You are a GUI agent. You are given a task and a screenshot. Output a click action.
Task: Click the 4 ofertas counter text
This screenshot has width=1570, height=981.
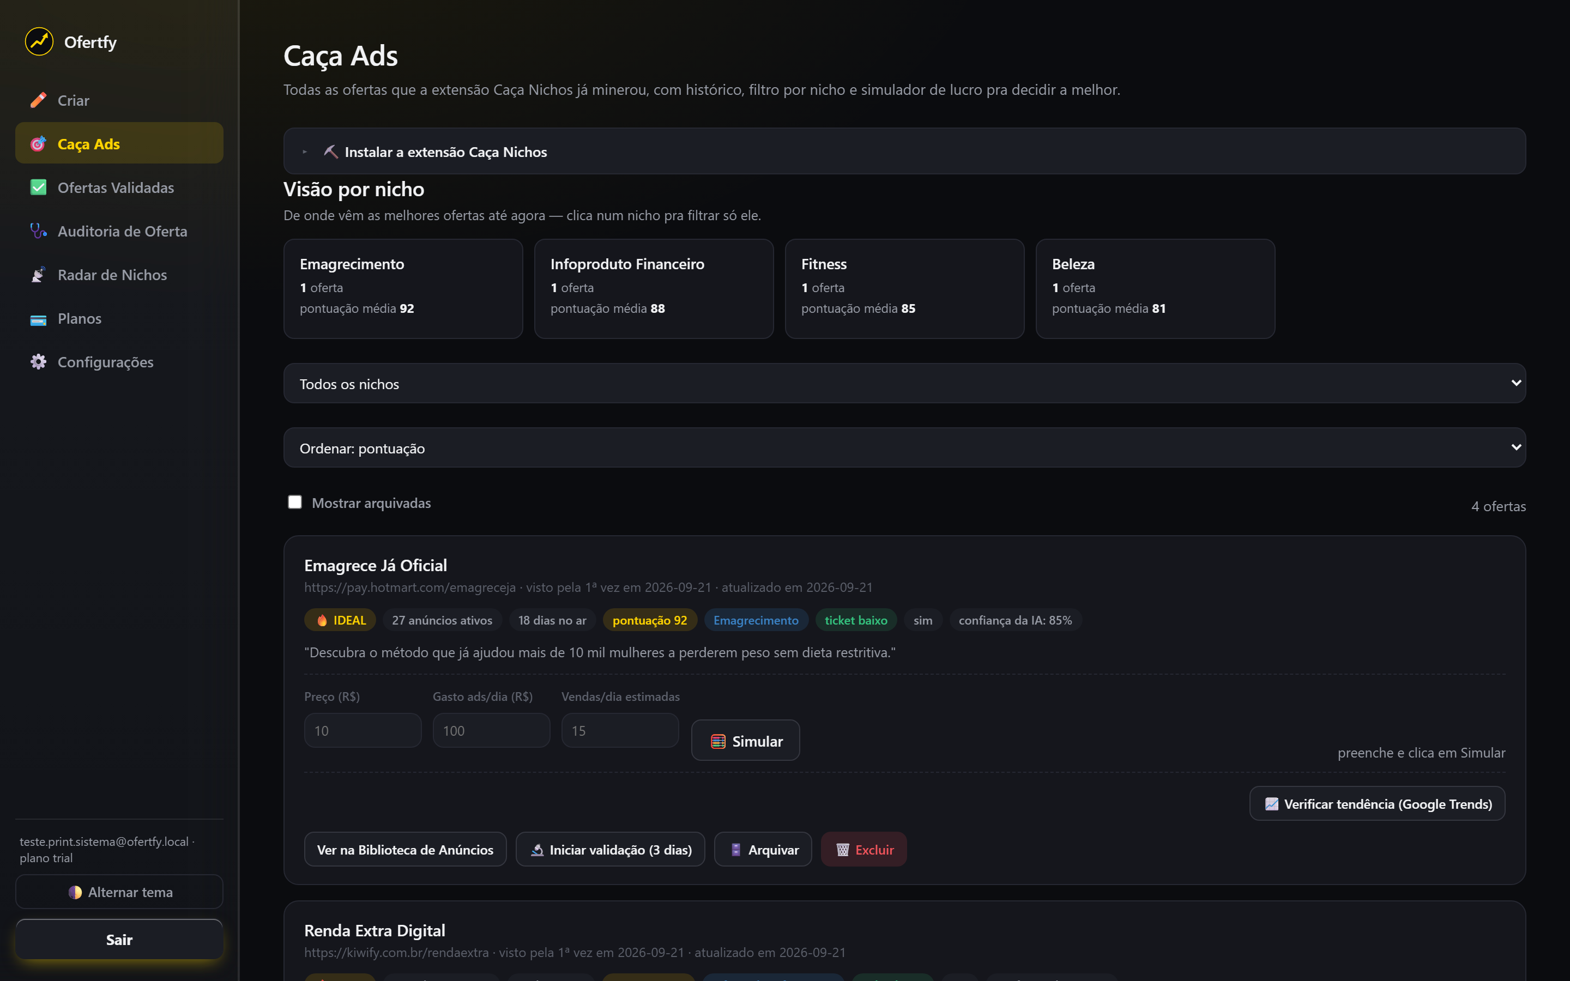pyautogui.click(x=1498, y=505)
